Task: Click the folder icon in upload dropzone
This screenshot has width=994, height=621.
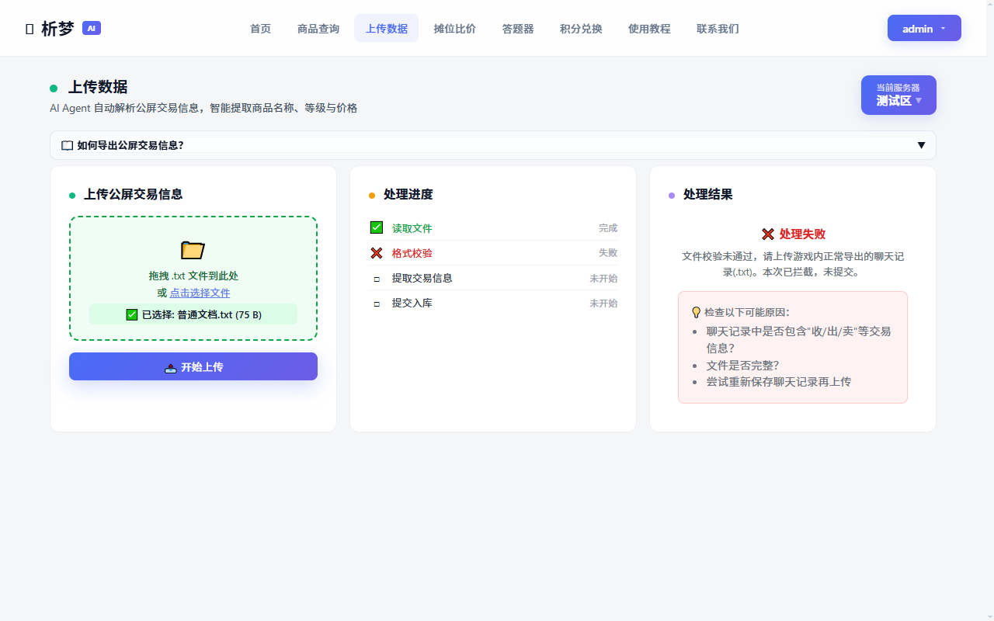Action: pyautogui.click(x=193, y=250)
